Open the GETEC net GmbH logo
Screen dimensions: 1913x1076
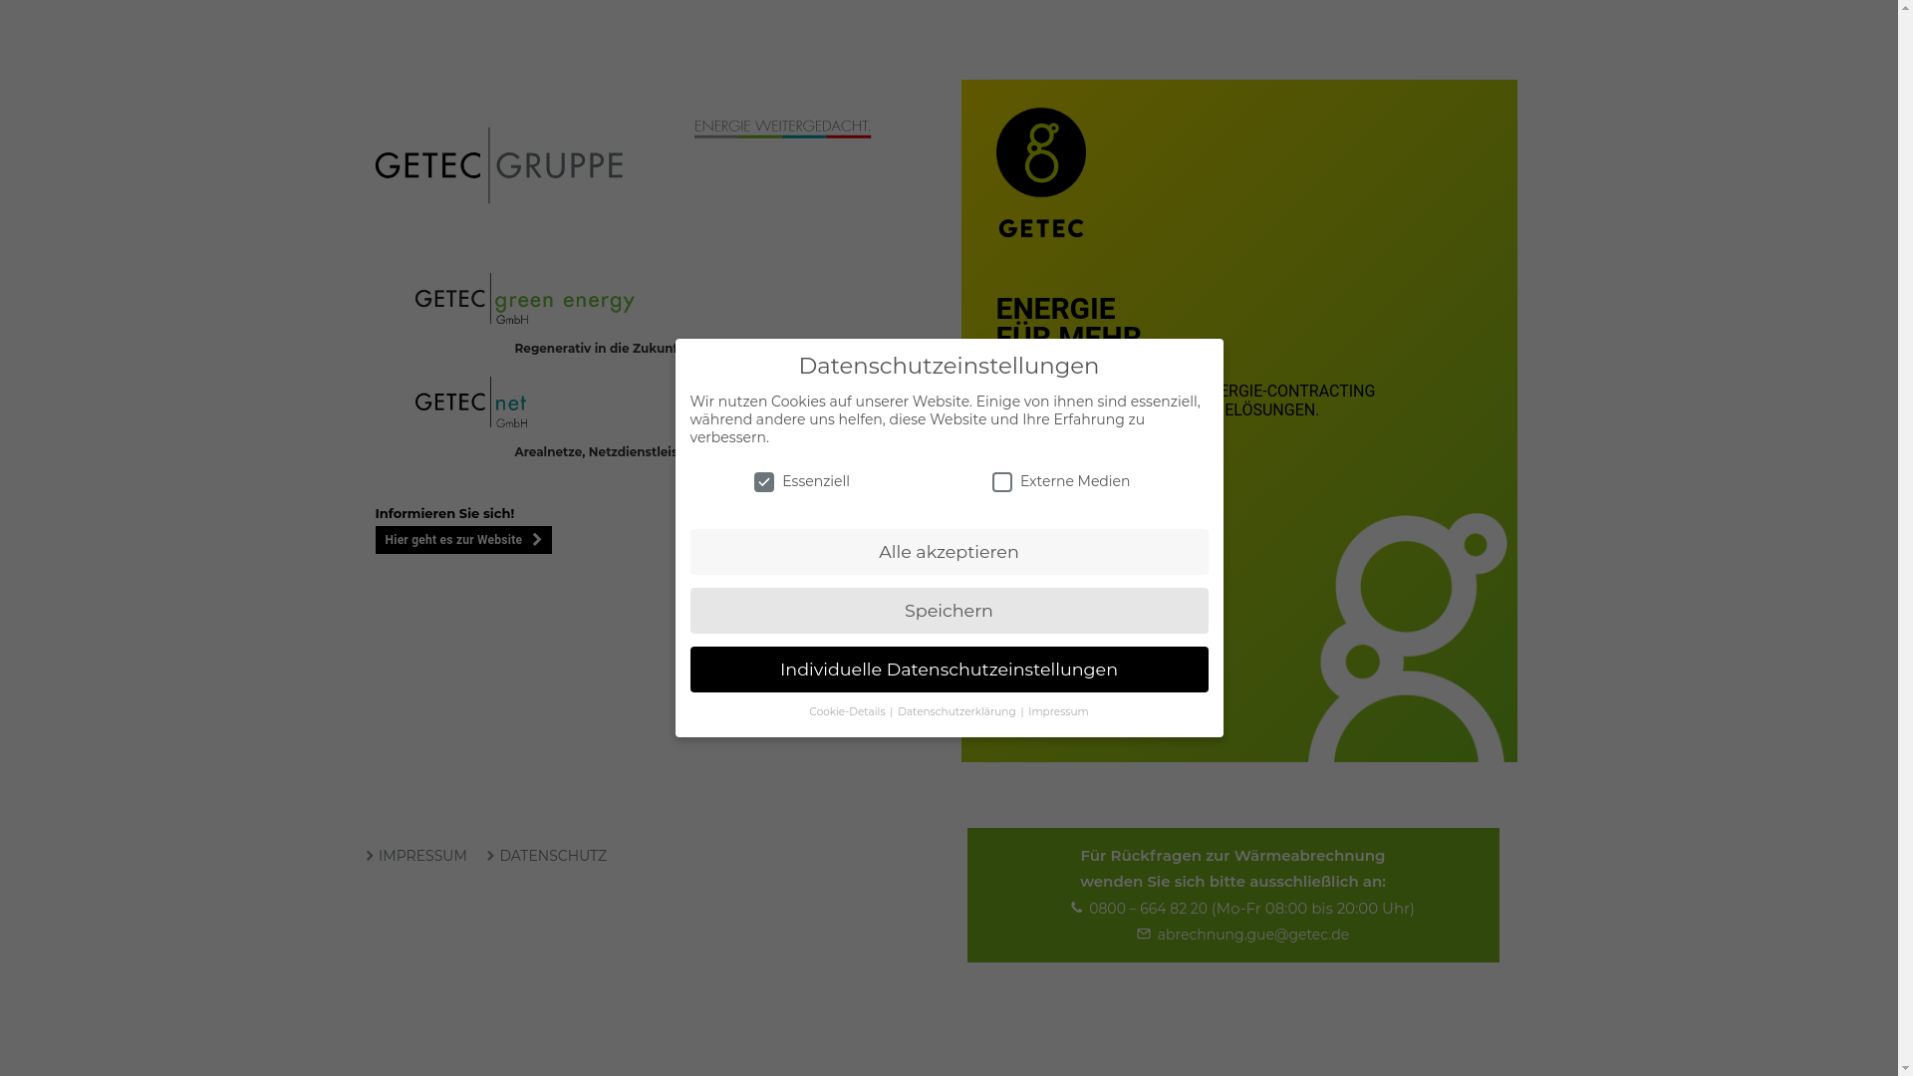click(x=470, y=403)
